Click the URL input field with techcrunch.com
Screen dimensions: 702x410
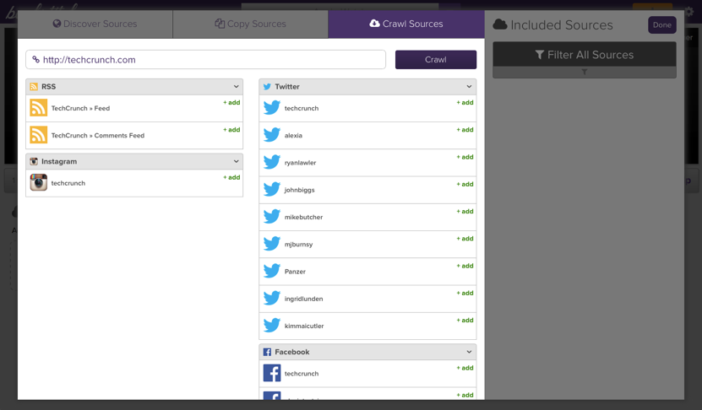pos(205,59)
